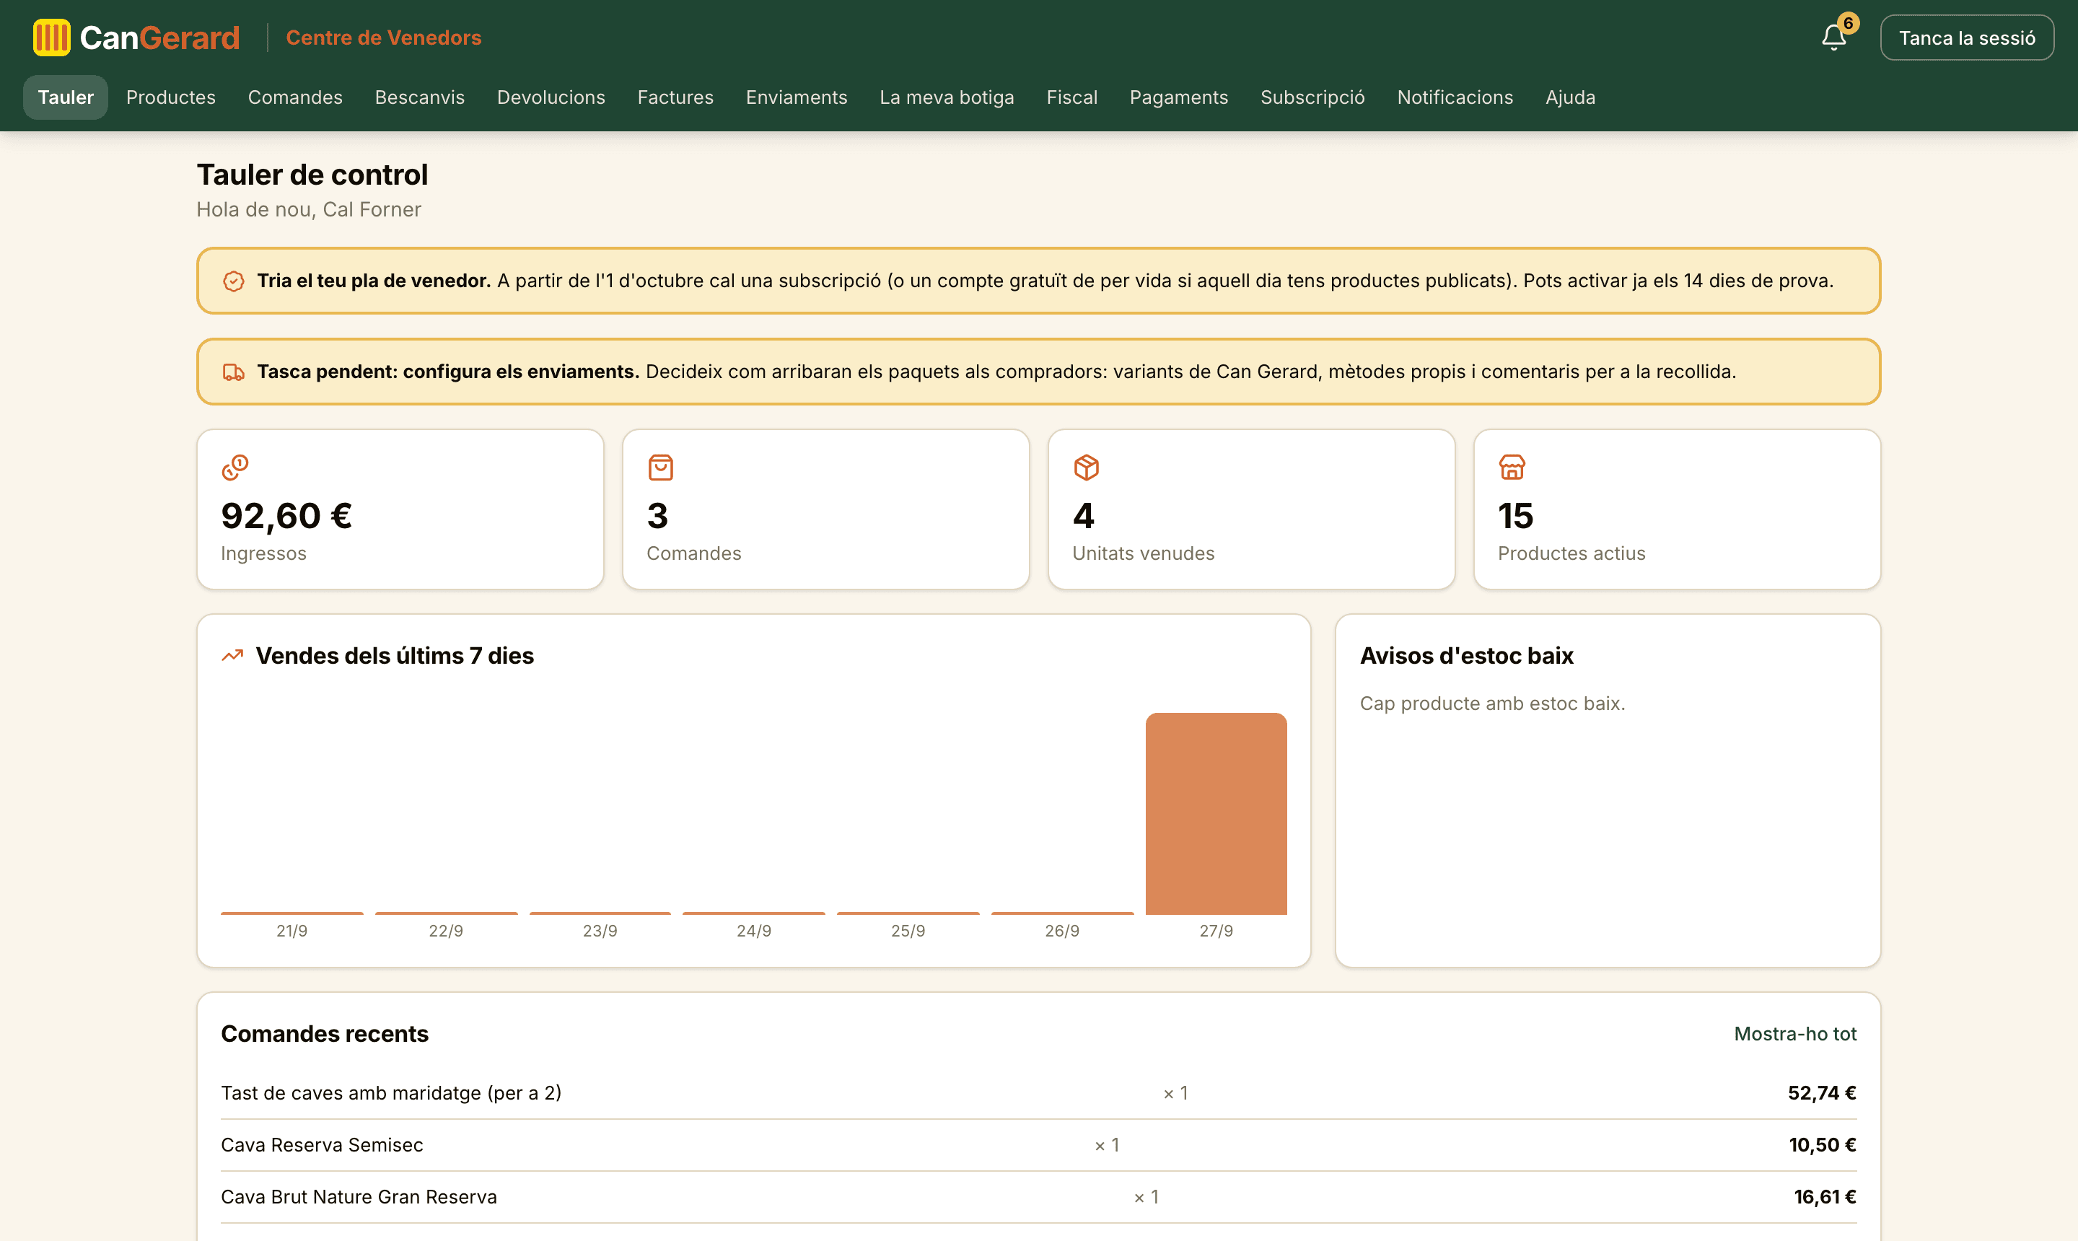Open the Productes tab
The image size is (2078, 1241).
click(x=170, y=98)
